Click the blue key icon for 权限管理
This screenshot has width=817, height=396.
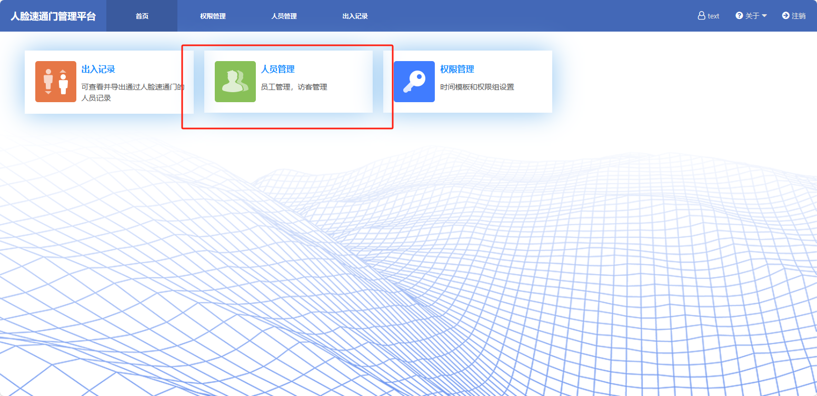coord(414,82)
